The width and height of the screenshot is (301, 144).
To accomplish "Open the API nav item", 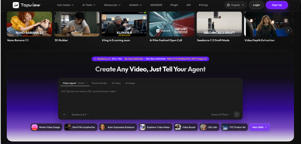I will click(189, 5).
